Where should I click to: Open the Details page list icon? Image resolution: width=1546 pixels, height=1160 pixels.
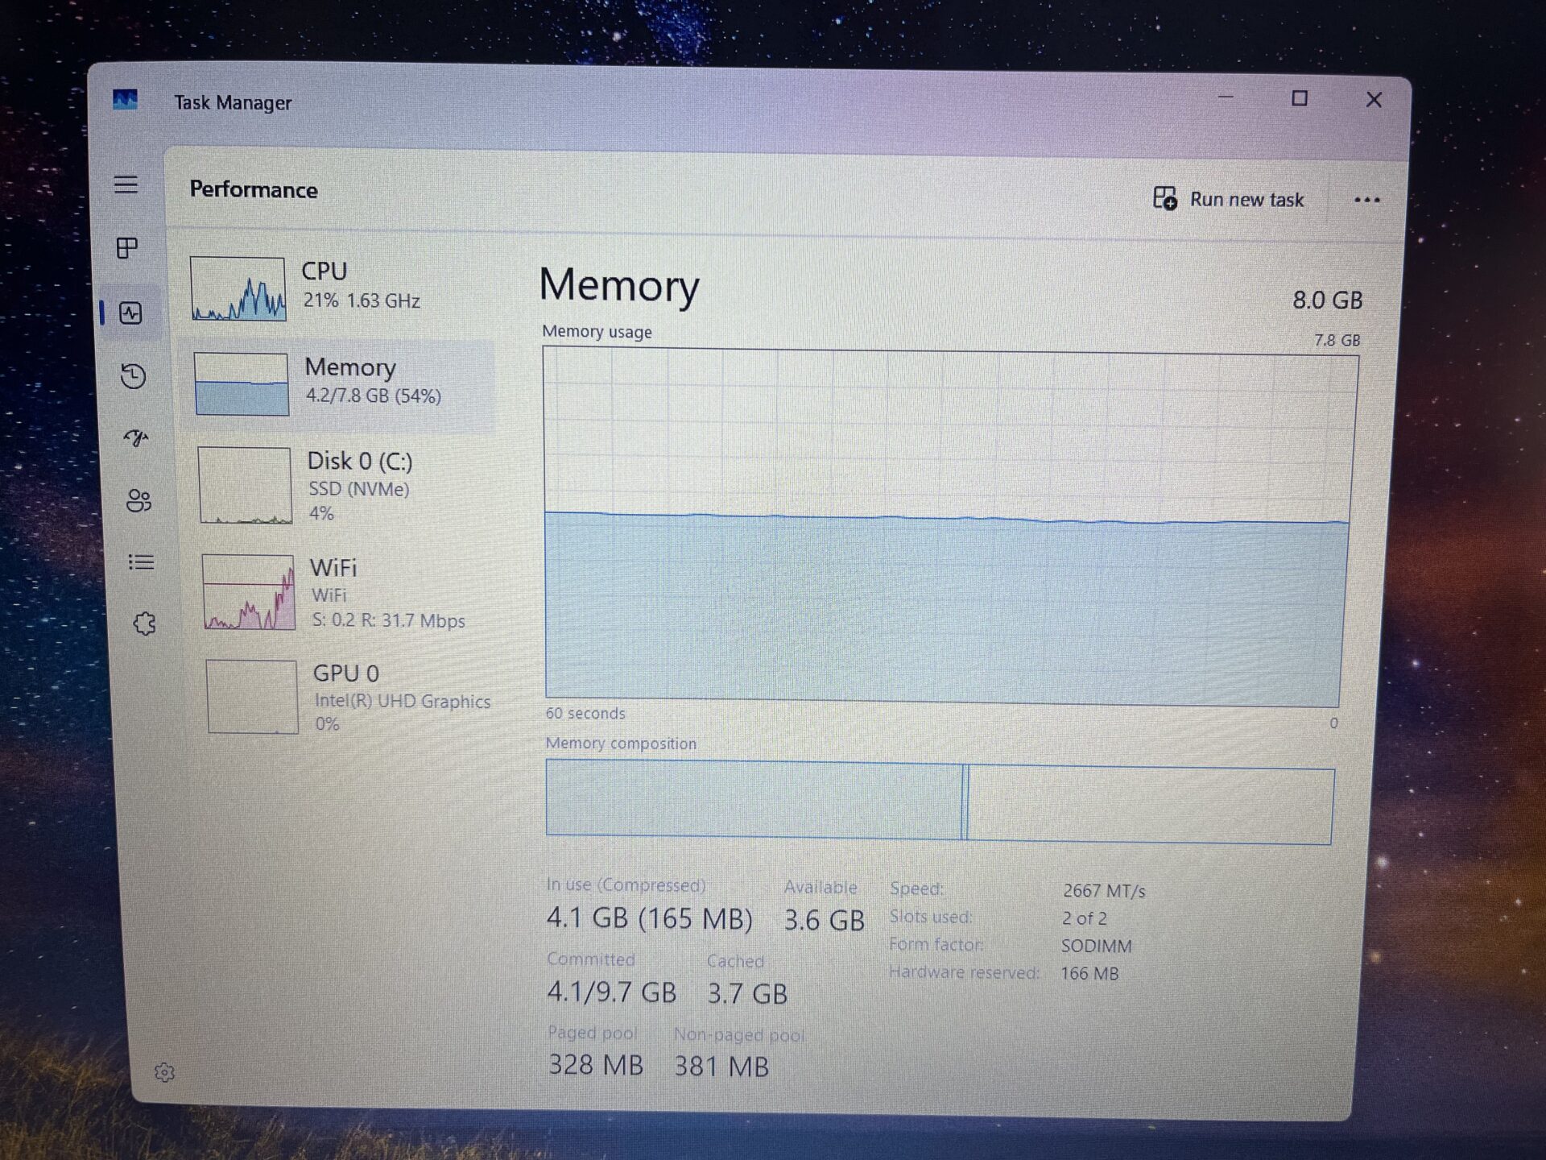tap(141, 562)
